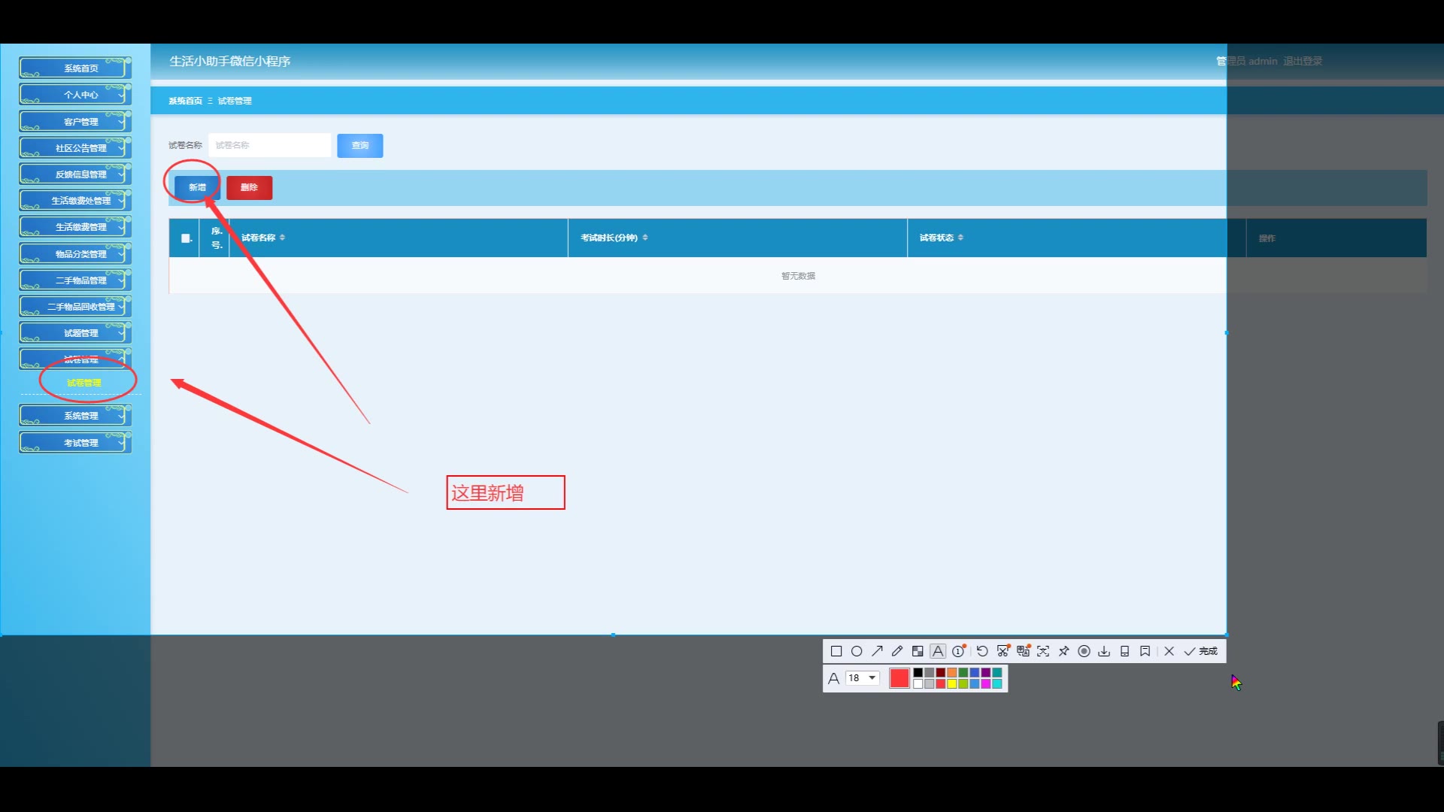Select yellow 试卷管理 submenu item
Image resolution: width=1444 pixels, height=812 pixels.
(83, 383)
